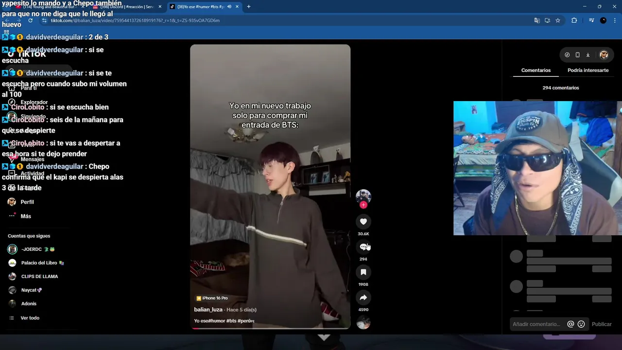Follow balian_luza with the red plus button
The height and width of the screenshot is (350, 622).
point(363,205)
